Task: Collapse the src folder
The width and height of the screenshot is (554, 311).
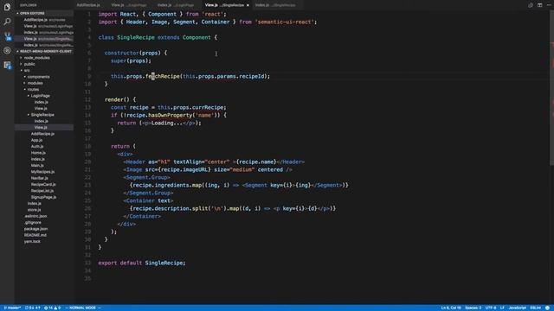Action: [x=27, y=71]
